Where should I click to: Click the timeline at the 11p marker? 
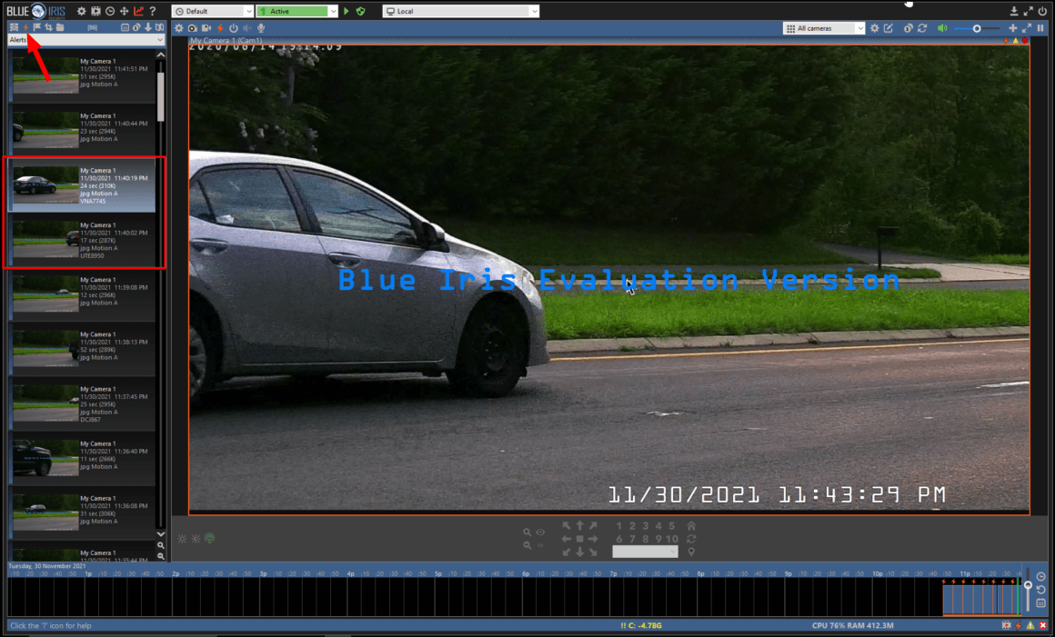(x=965, y=574)
